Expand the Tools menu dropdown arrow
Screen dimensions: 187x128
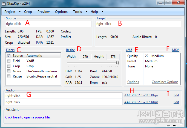click(x=86, y=12)
